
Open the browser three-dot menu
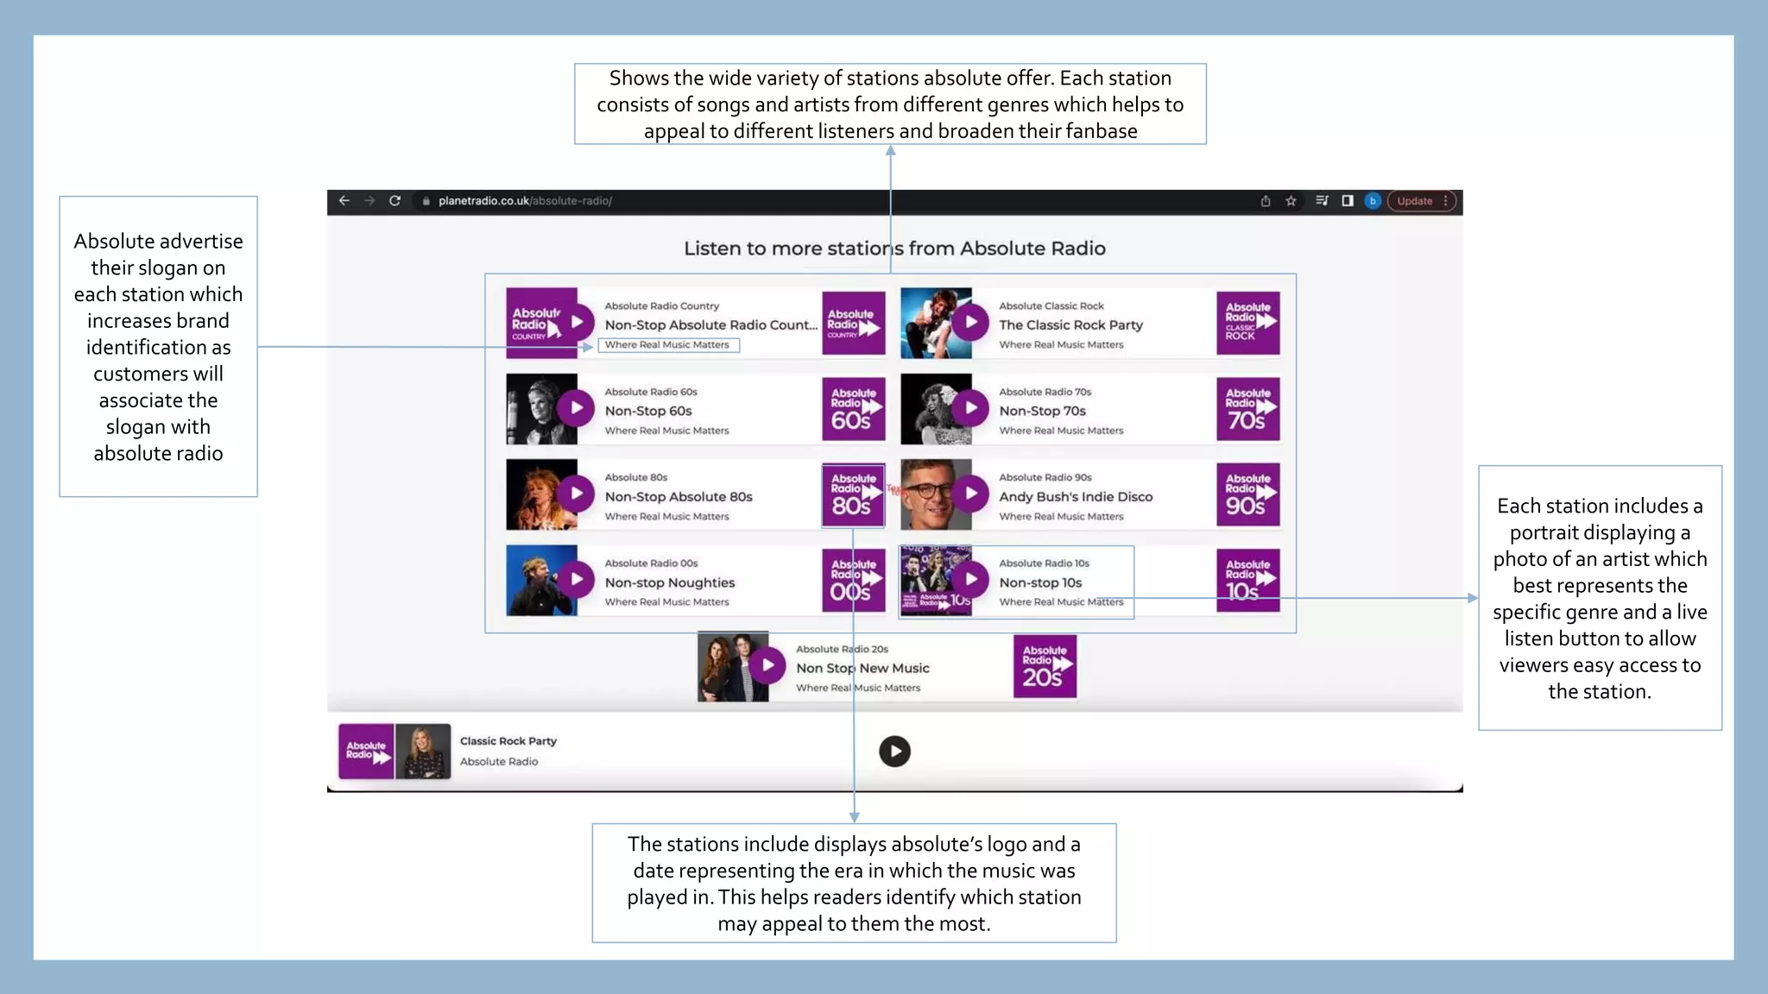(1446, 201)
